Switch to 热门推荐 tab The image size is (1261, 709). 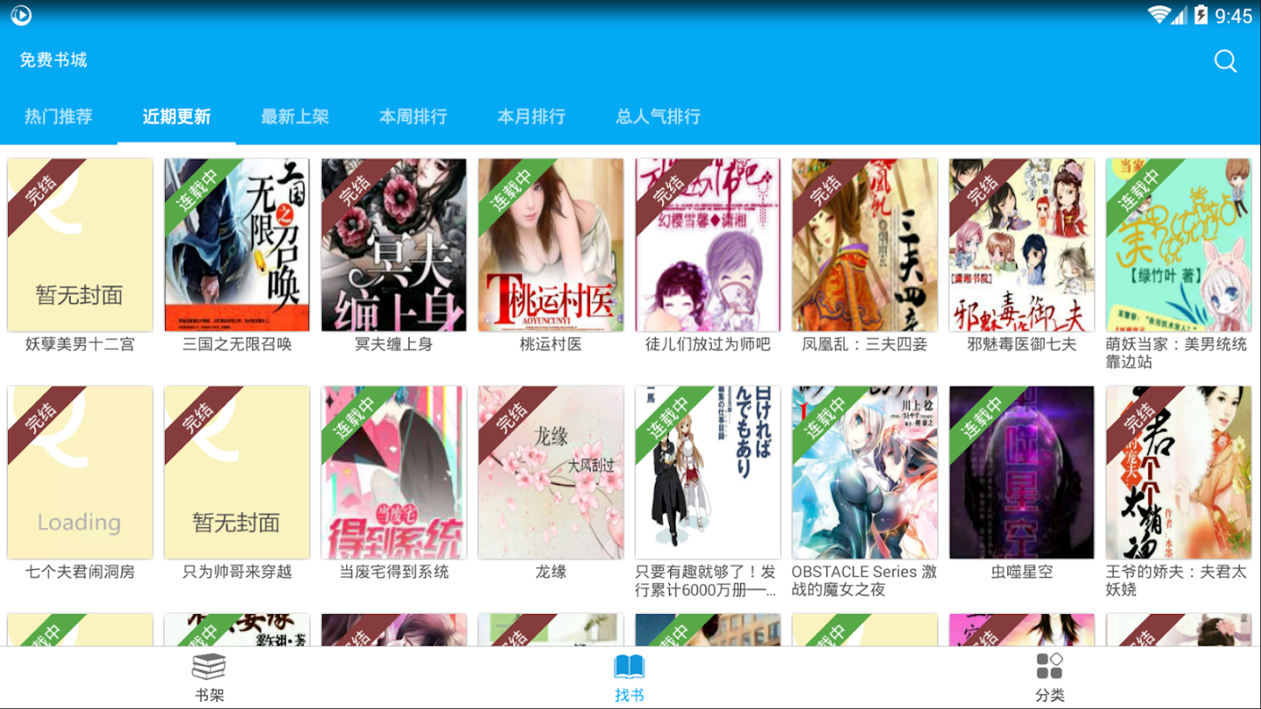(x=59, y=116)
